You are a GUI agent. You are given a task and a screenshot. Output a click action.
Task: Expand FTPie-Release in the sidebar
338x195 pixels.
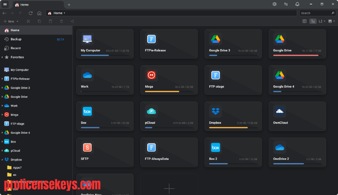point(2,79)
